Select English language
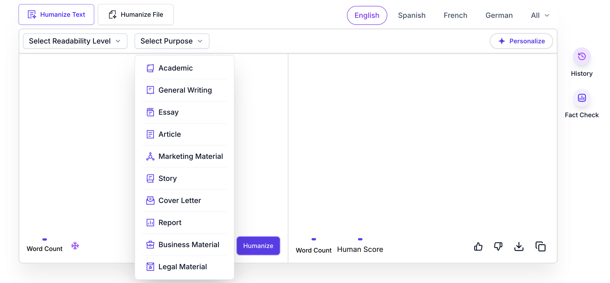The height and width of the screenshot is (283, 610). click(x=367, y=15)
